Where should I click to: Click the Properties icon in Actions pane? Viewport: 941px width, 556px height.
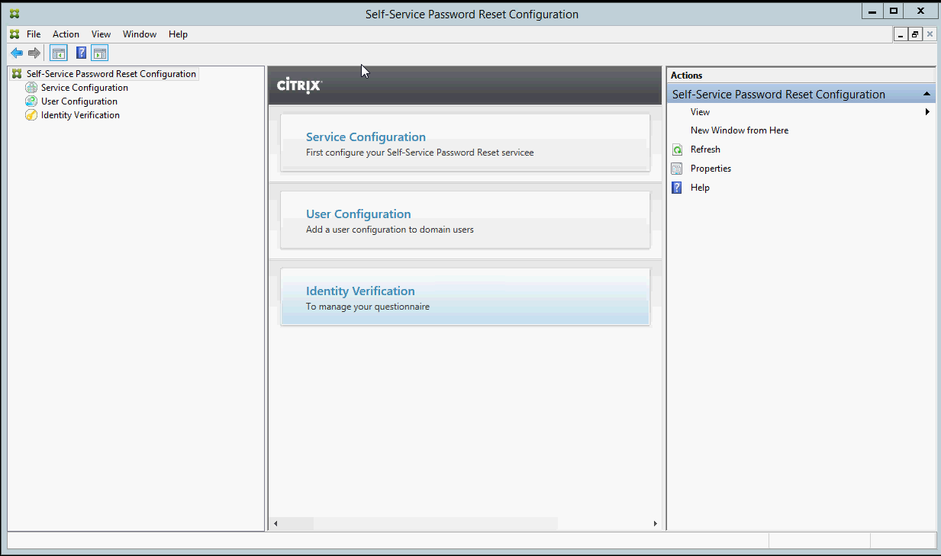pos(677,169)
